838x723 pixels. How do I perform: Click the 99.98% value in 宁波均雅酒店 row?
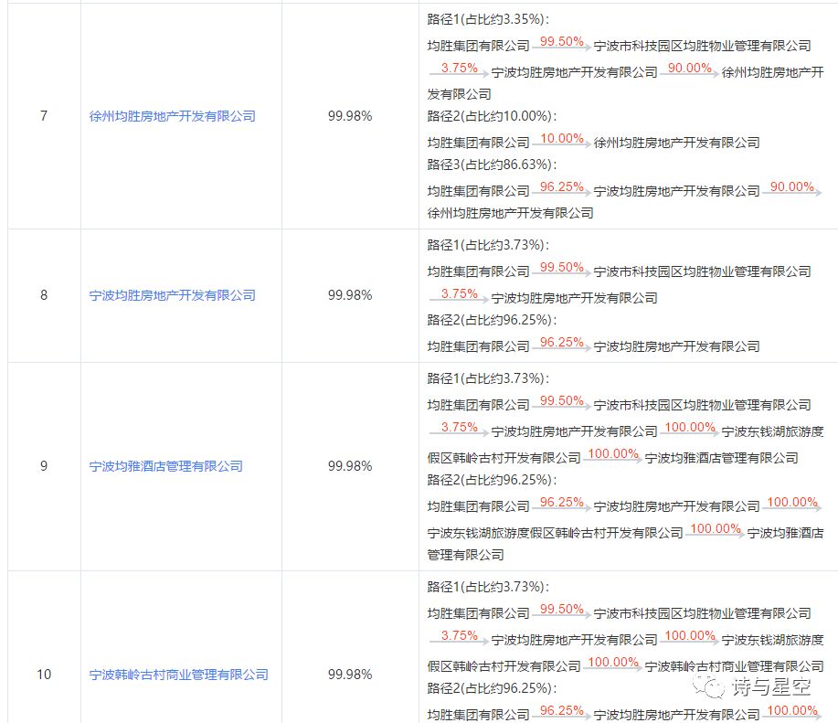point(350,466)
